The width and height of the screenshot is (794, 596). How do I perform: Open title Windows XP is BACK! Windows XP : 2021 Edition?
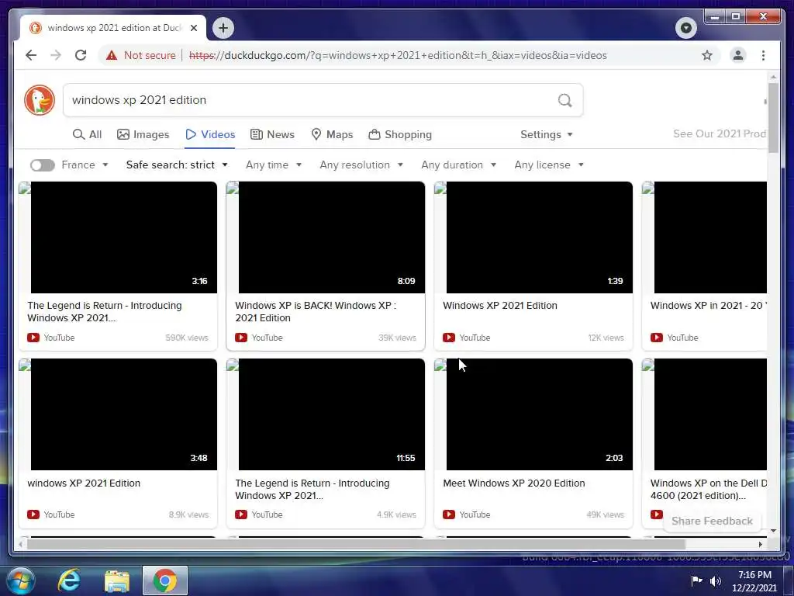click(x=316, y=312)
